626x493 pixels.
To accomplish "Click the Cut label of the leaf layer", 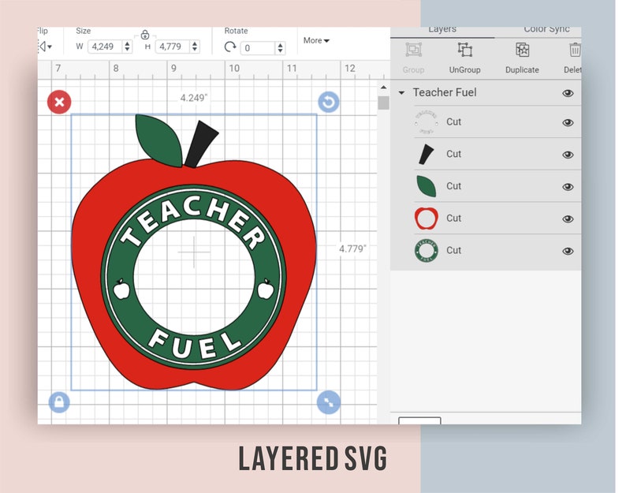I will pos(453,186).
